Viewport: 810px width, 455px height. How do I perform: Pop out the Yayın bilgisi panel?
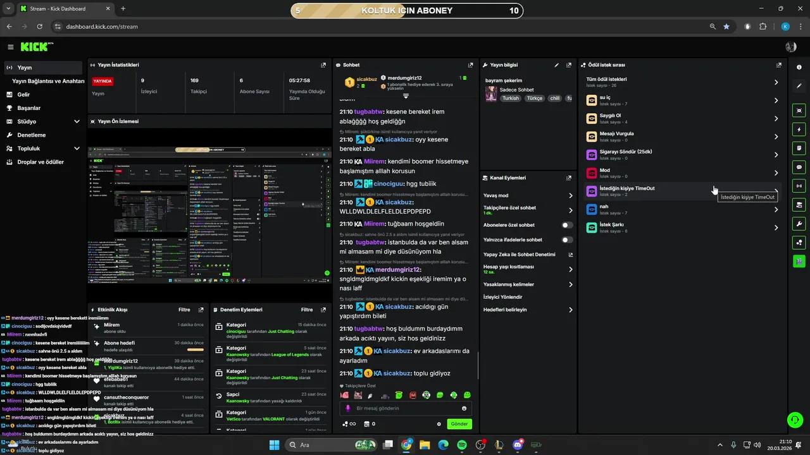568,64
